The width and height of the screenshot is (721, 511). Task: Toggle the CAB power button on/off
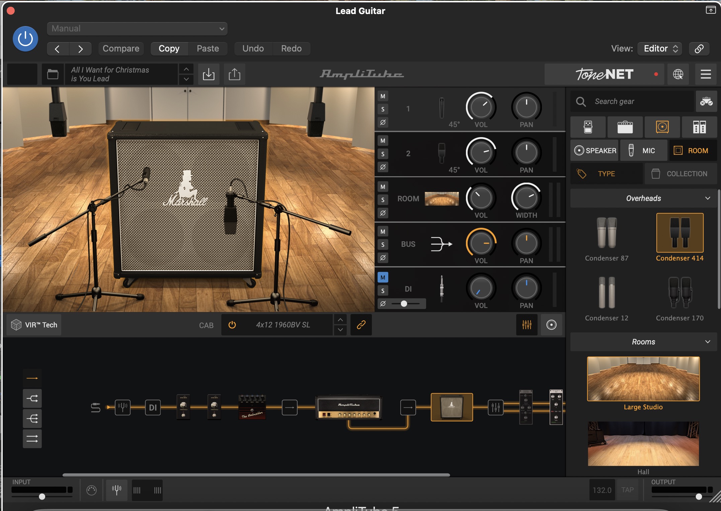[232, 325]
